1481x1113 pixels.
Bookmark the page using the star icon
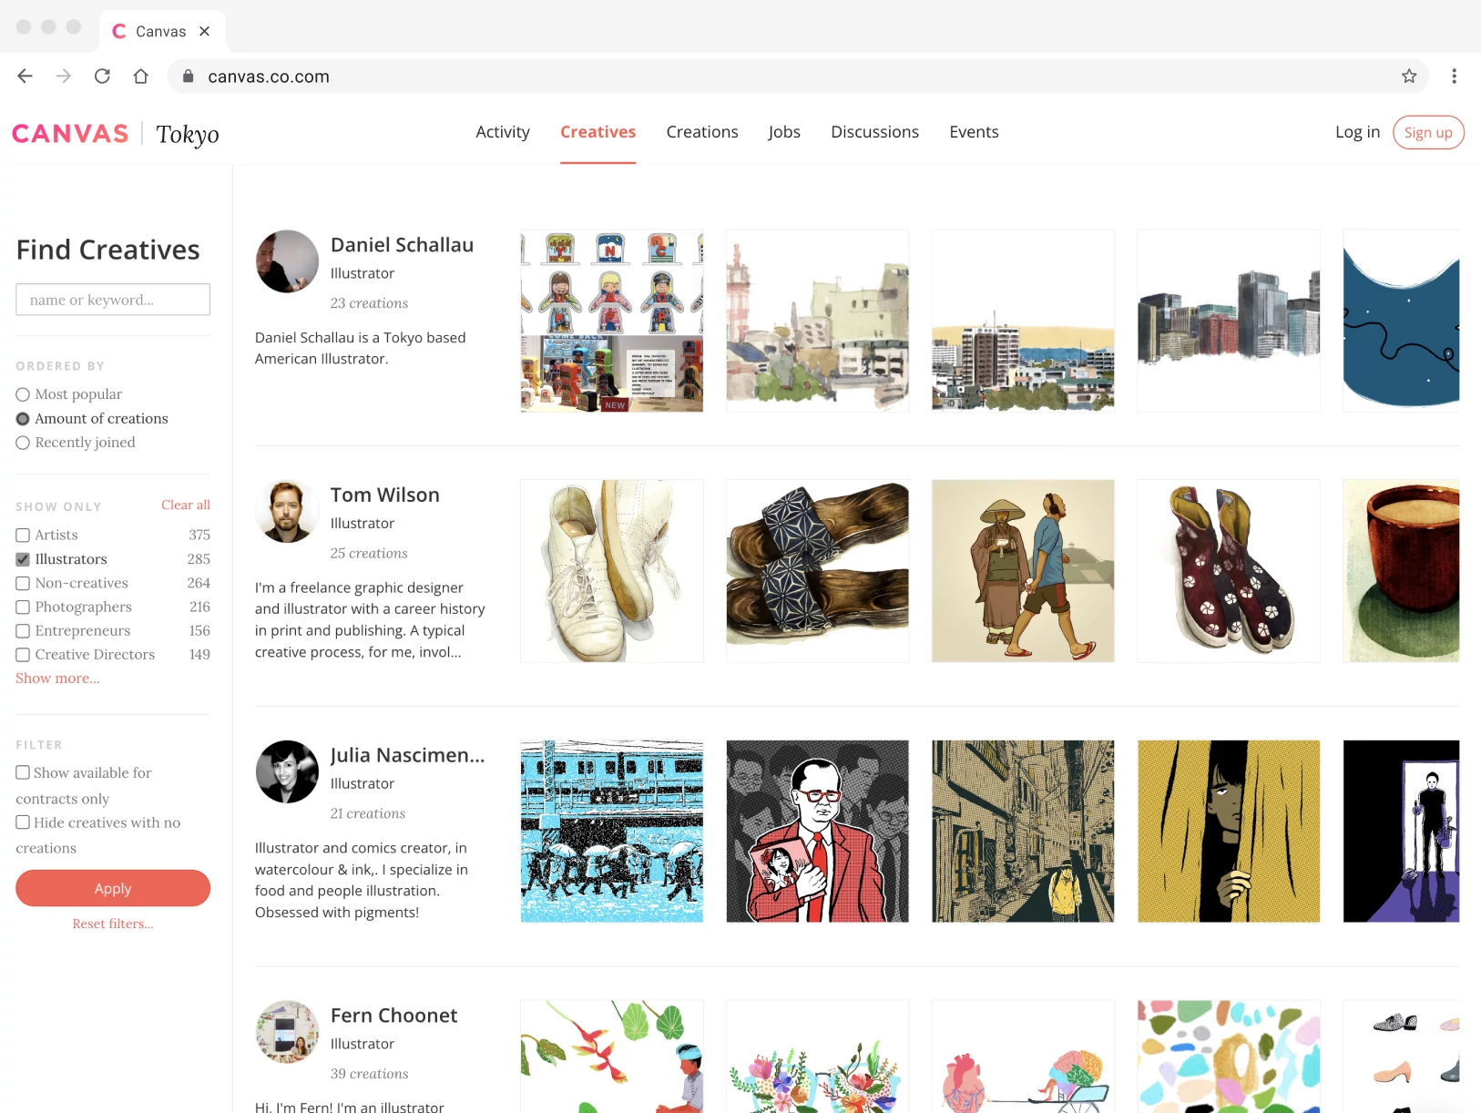click(1408, 77)
